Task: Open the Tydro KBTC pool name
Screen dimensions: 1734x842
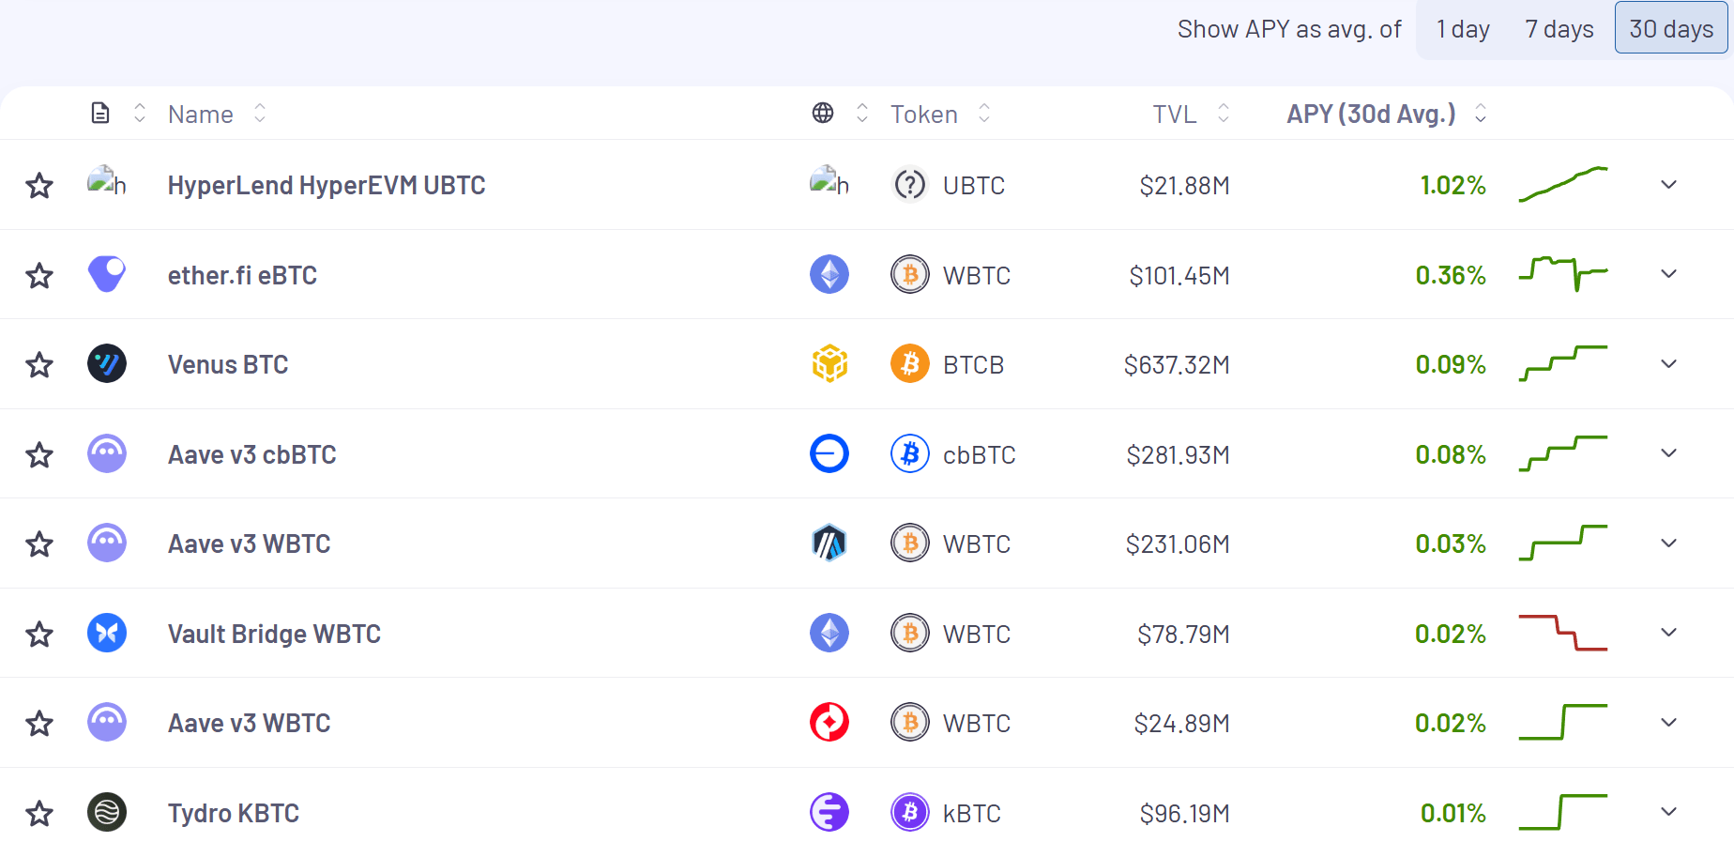Action: coord(234,813)
